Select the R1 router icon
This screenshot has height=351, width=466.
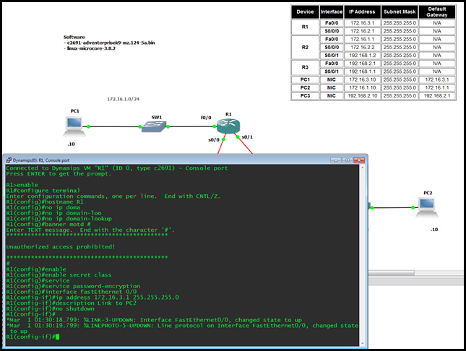[228, 126]
